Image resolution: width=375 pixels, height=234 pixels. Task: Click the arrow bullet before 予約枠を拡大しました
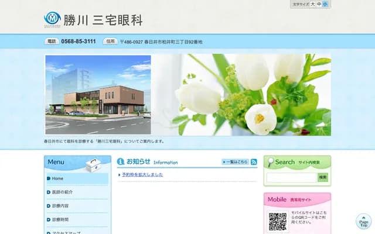coord(120,175)
